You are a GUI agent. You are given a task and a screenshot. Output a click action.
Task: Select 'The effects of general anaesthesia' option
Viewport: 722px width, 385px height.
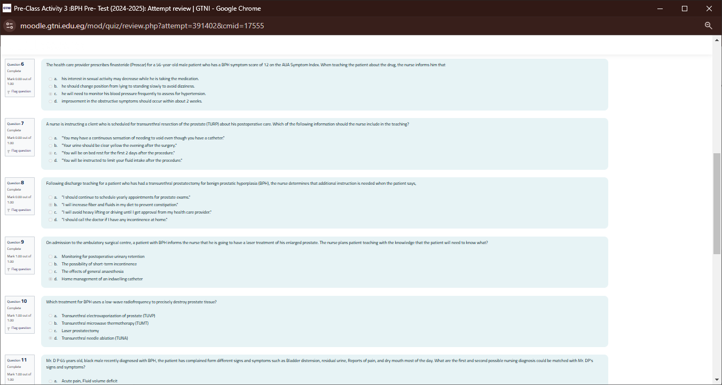click(50, 271)
